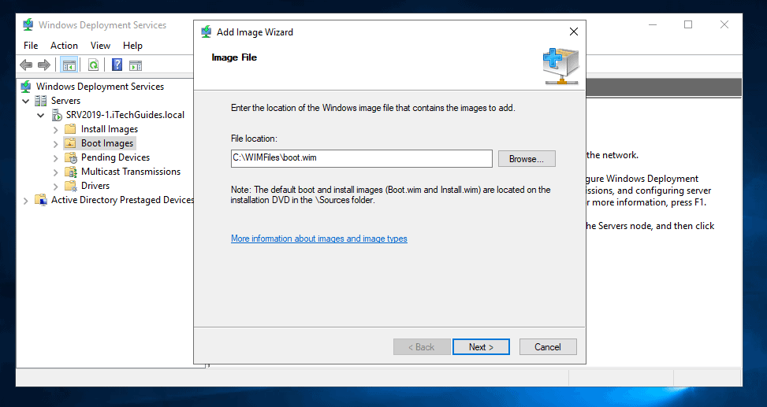Open the File menu
767x407 pixels.
tap(30, 46)
